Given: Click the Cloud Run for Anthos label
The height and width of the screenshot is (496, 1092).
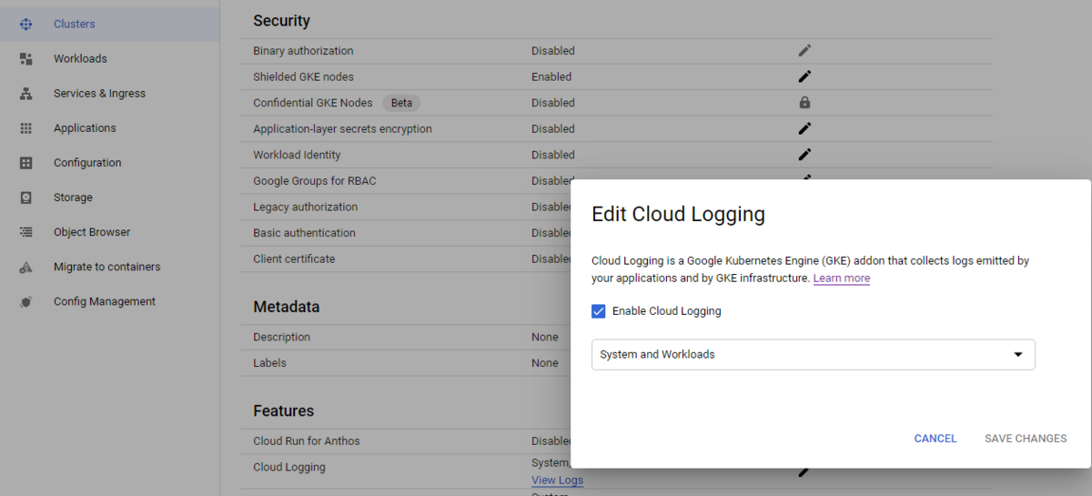Looking at the screenshot, I should [307, 441].
